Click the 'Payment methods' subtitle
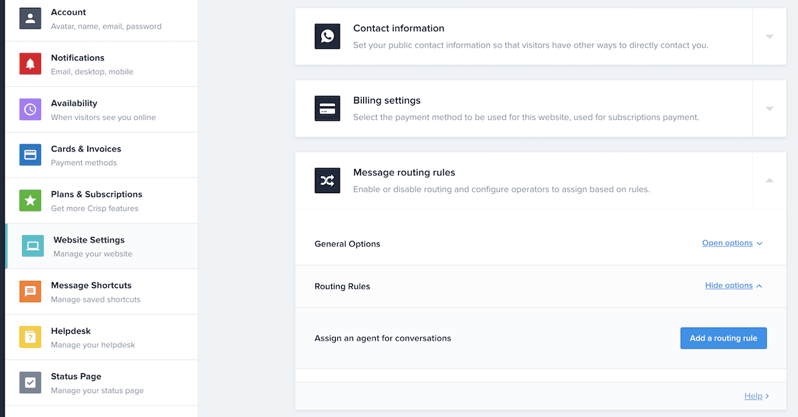Viewport: 798px width, 417px height. click(84, 163)
